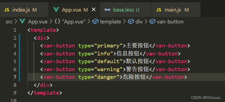The image size is (225, 102).
Task: Click the less icon on base.less tab
Action: point(107,10)
